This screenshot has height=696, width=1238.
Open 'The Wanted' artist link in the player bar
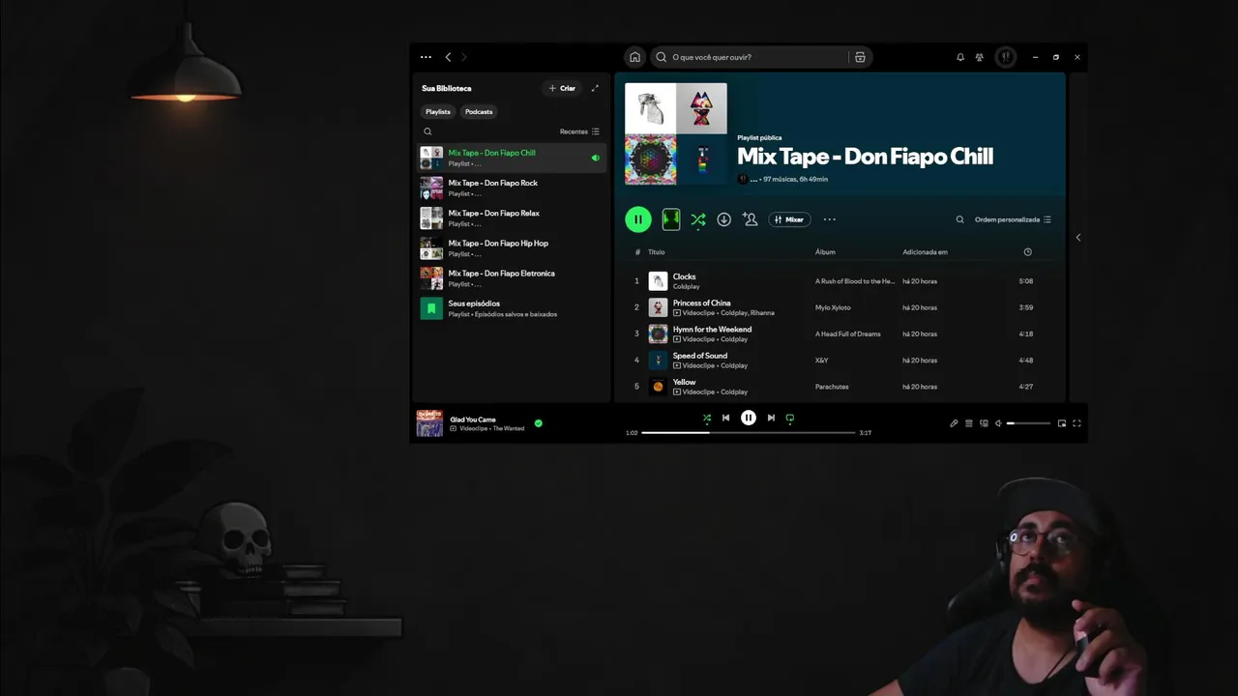(x=509, y=428)
